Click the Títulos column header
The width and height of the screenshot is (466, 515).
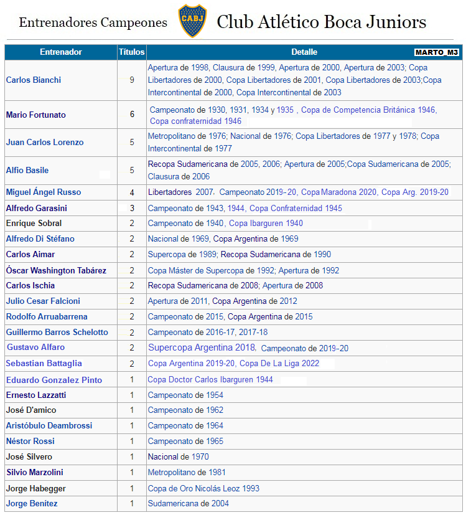click(x=132, y=52)
